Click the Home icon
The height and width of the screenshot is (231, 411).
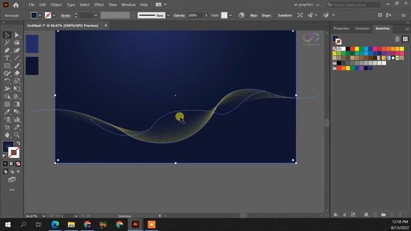(x=16, y=4)
